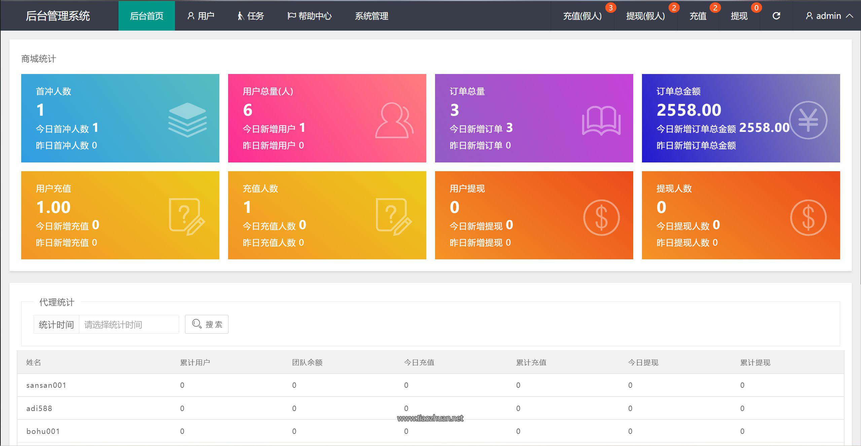The width and height of the screenshot is (861, 446).
Task: Open the 帮助中心 menu
Action: click(x=310, y=16)
